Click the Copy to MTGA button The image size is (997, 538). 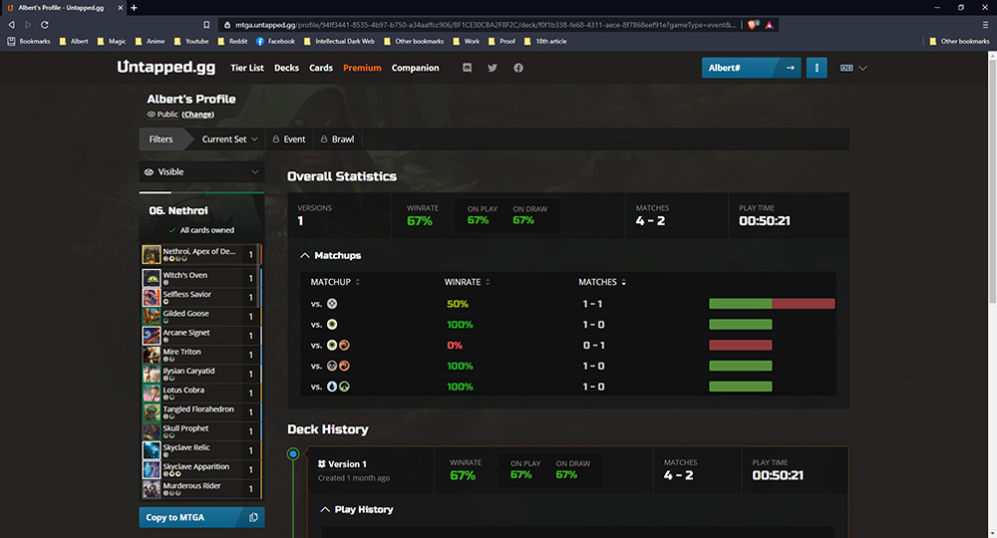point(201,517)
